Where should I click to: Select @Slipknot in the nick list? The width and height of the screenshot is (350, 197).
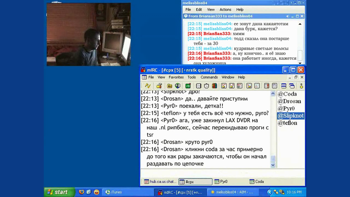tap(291, 116)
